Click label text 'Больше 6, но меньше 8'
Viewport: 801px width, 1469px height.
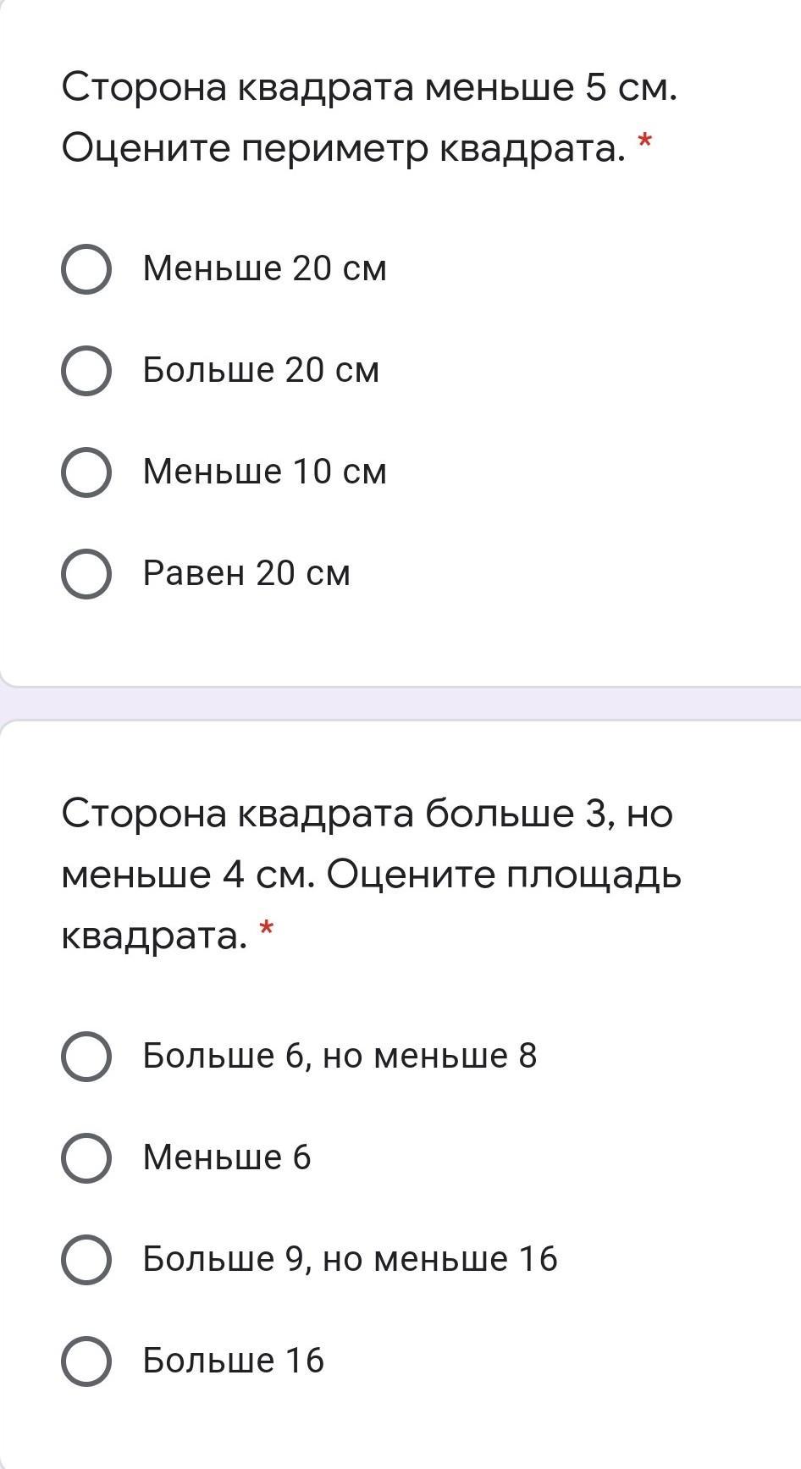point(340,1056)
